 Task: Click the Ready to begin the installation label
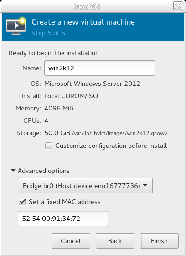tap(54, 53)
